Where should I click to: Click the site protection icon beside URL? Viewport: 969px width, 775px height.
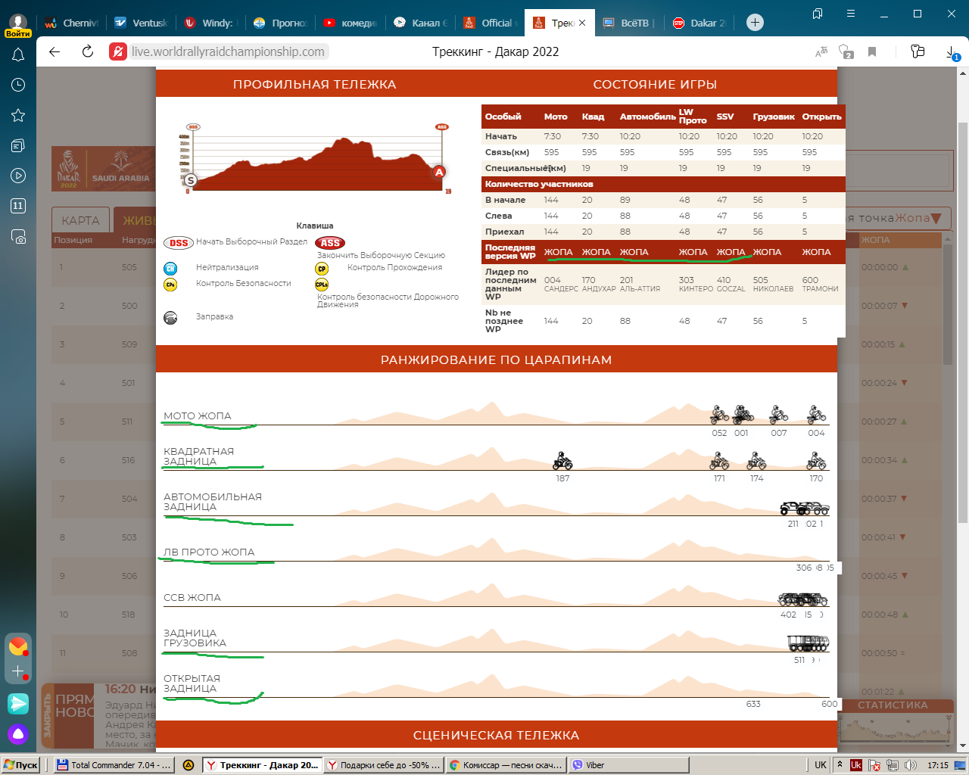[x=117, y=51]
